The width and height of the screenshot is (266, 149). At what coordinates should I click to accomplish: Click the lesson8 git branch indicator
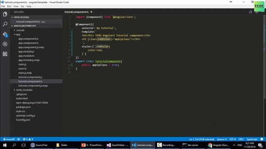coord(9,139)
